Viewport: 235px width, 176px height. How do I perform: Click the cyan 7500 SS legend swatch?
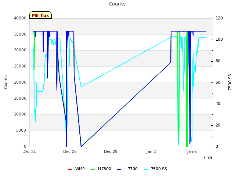pyautogui.click(x=146, y=169)
